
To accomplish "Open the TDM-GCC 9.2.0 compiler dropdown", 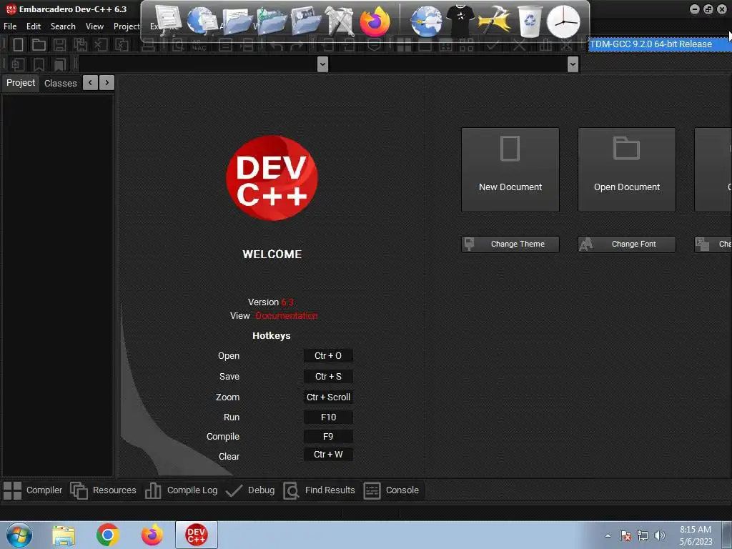I will (658, 44).
